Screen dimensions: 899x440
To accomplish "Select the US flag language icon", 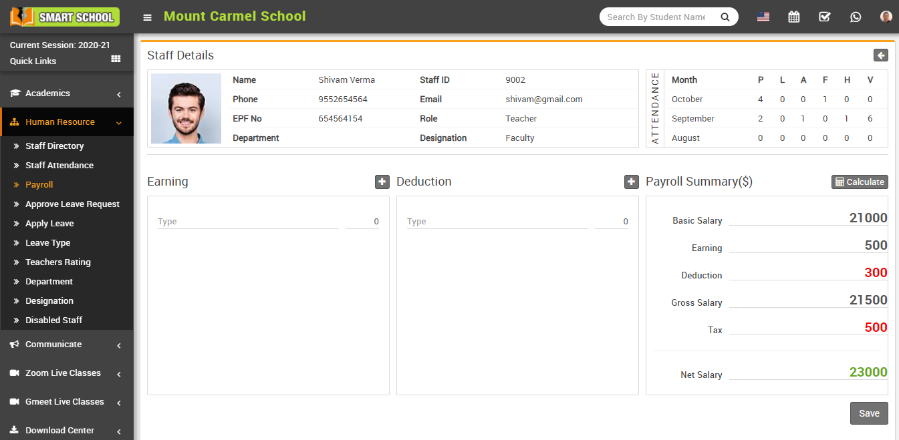I will pos(763,17).
